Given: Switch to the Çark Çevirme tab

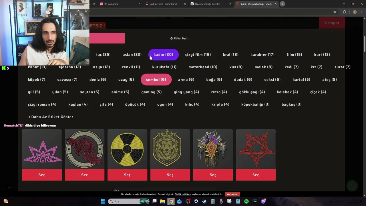Looking at the screenshot, I should click(x=165, y=4).
